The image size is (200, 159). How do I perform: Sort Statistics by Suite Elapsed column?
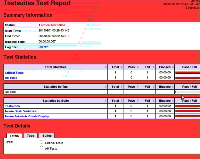point(173,101)
